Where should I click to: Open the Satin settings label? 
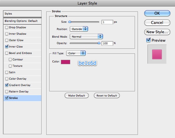[x=12, y=72]
